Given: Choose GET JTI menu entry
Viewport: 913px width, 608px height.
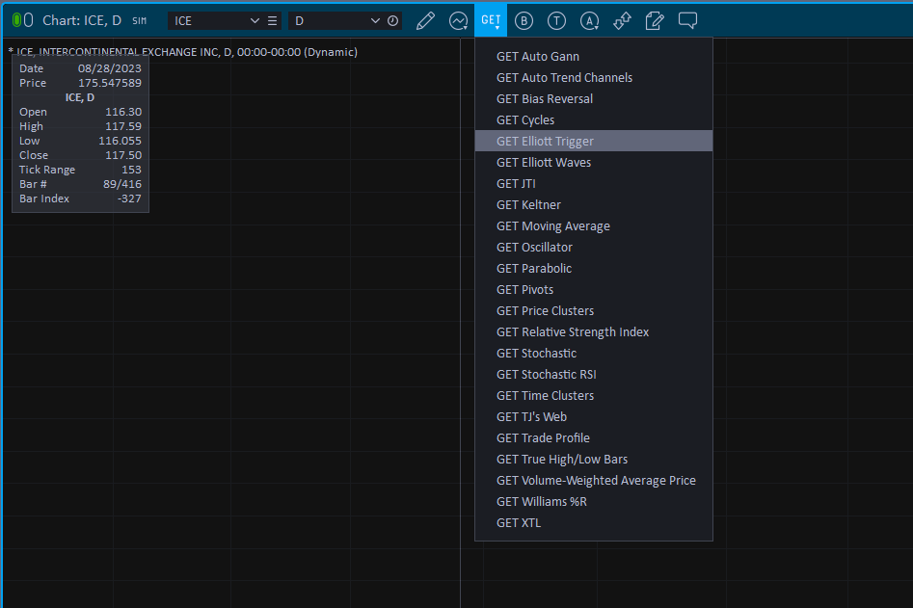Looking at the screenshot, I should [x=594, y=183].
